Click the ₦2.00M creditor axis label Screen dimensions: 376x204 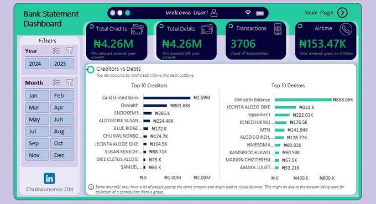[202, 177]
